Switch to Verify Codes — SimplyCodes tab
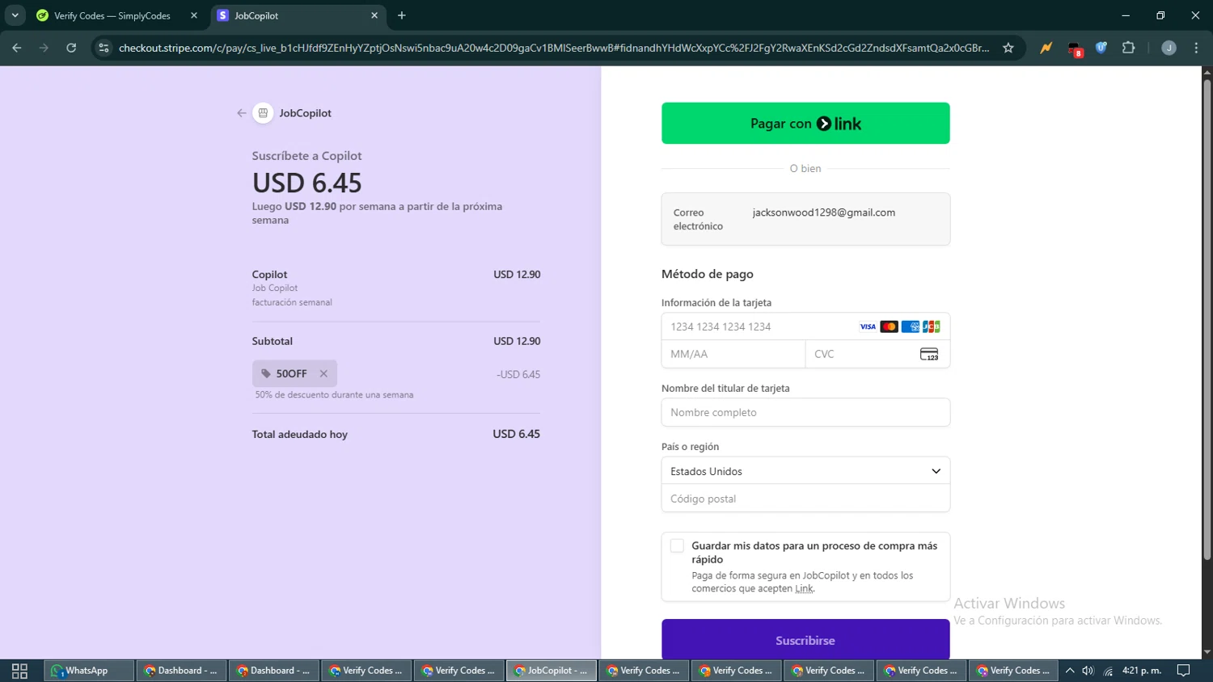Screen dimensions: 1213x682 [x=112, y=15]
